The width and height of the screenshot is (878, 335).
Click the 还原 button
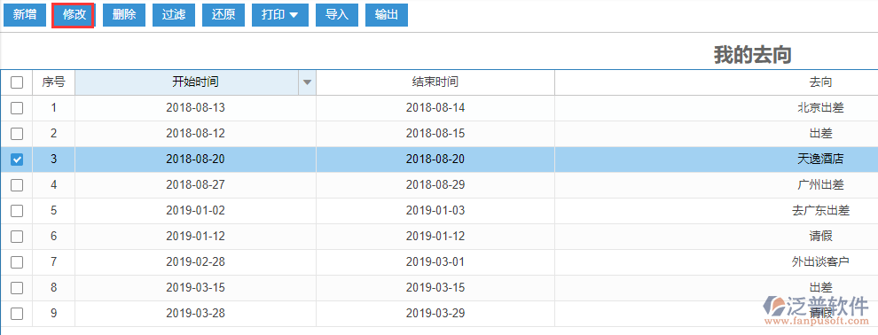tap(223, 15)
